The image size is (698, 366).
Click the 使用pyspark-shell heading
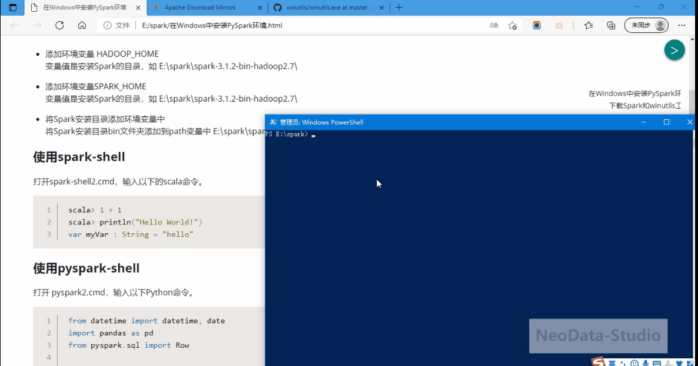coord(87,268)
